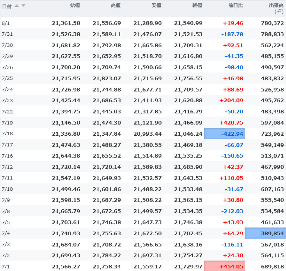This screenshot has height=271, width=286.
Task: Select the 7/26 date cell
Action: (7, 67)
